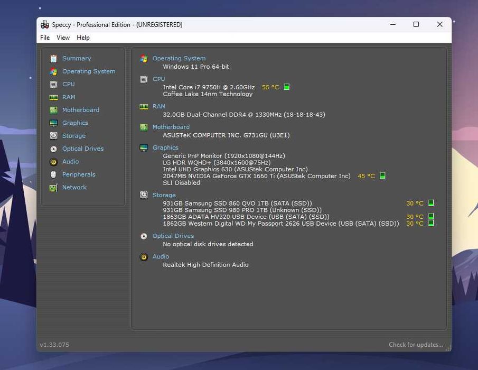Click the Graphics monitor icon in sidebar

54,123
